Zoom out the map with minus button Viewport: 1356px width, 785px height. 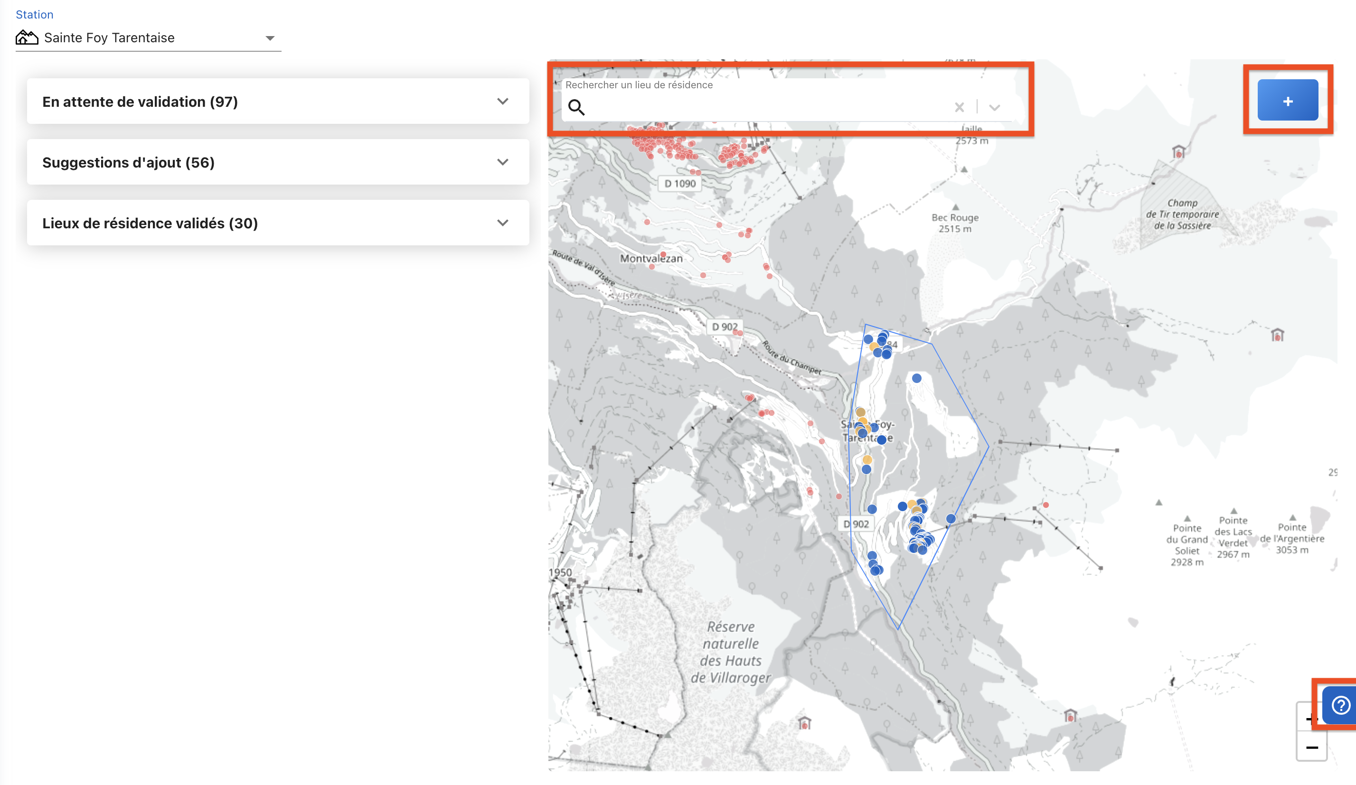pyautogui.click(x=1311, y=748)
